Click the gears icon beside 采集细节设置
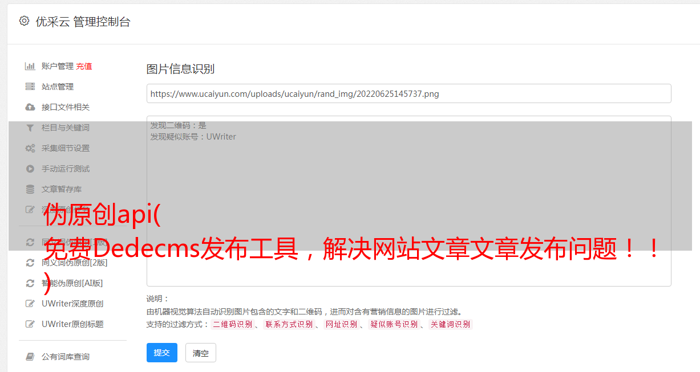The width and height of the screenshot is (700, 372). click(x=30, y=148)
